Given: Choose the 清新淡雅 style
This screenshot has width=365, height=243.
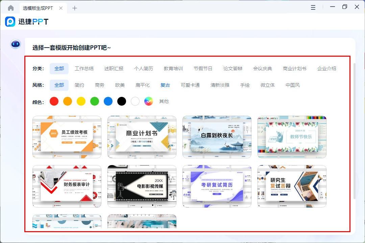Looking at the screenshot, I should click(x=220, y=85).
